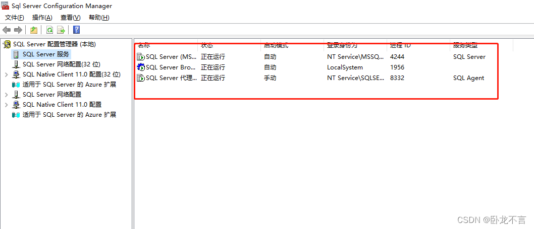Click the SQL Server (MS... service icon

pyautogui.click(x=141, y=57)
